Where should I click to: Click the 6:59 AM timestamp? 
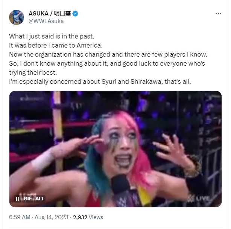point(20,217)
